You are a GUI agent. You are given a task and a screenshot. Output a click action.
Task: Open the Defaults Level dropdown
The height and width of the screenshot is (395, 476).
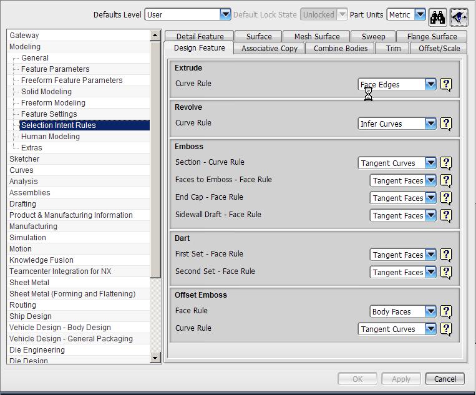pos(225,14)
